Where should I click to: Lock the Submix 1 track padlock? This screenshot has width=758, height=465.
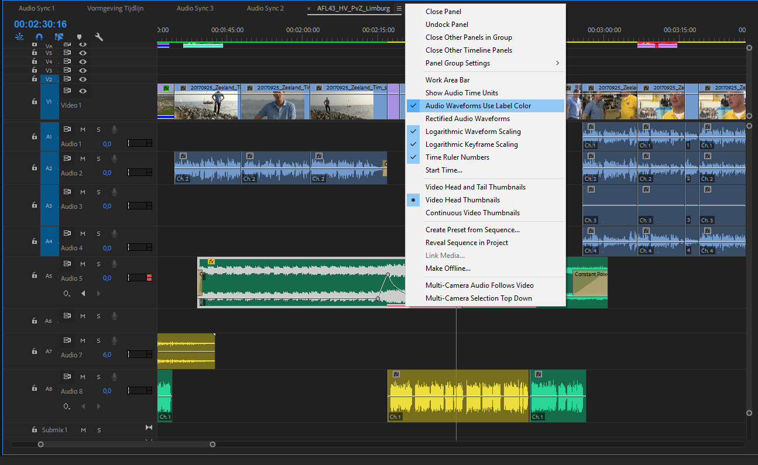click(x=34, y=430)
